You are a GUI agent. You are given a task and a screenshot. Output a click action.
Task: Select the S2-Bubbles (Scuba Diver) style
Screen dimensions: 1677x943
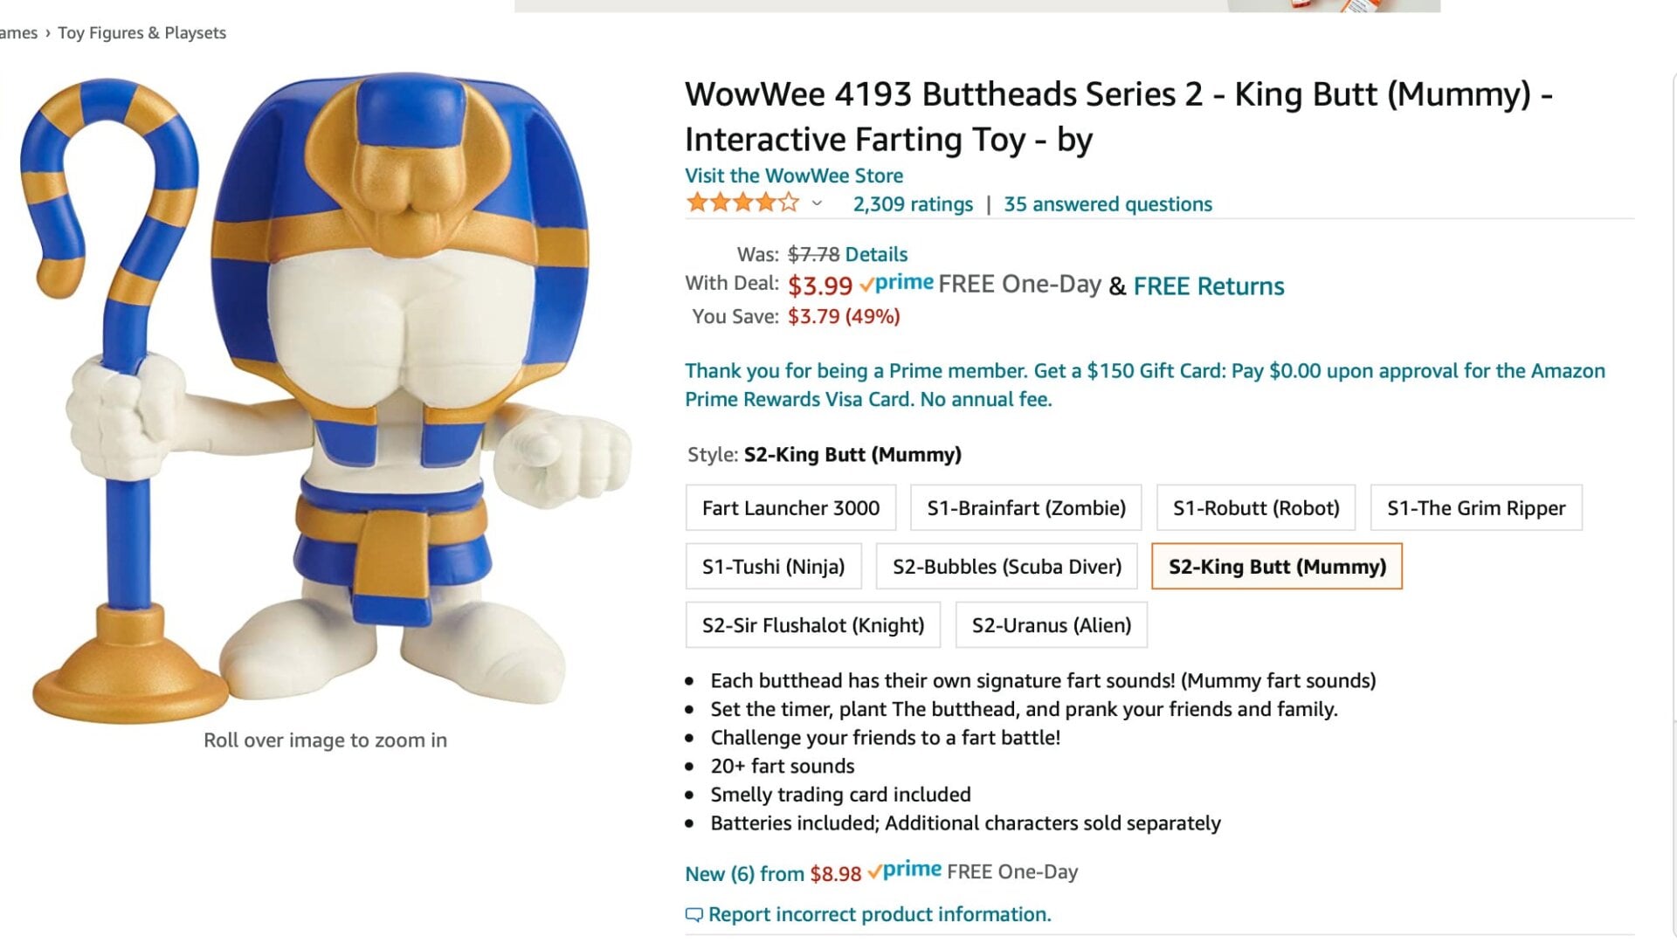[1006, 566]
